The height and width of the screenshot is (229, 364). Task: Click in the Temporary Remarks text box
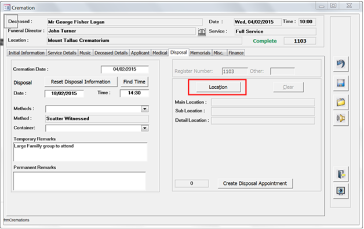(x=80, y=152)
